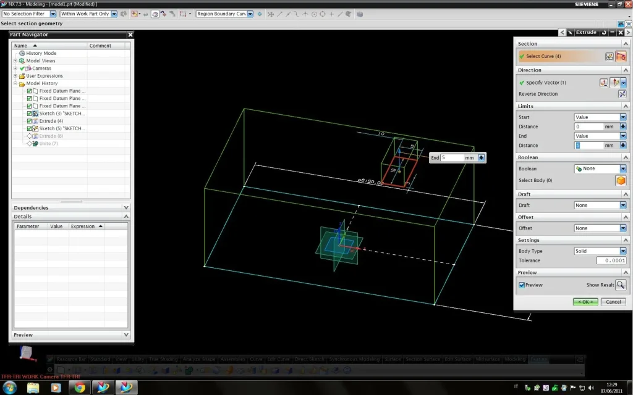This screenshot has height=395, width=633.
Task: Click the Curve selection icon in Section
Action: [x=621, y=56]
